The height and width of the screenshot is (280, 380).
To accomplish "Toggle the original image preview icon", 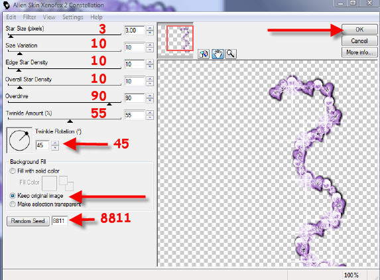I will 204,54.
